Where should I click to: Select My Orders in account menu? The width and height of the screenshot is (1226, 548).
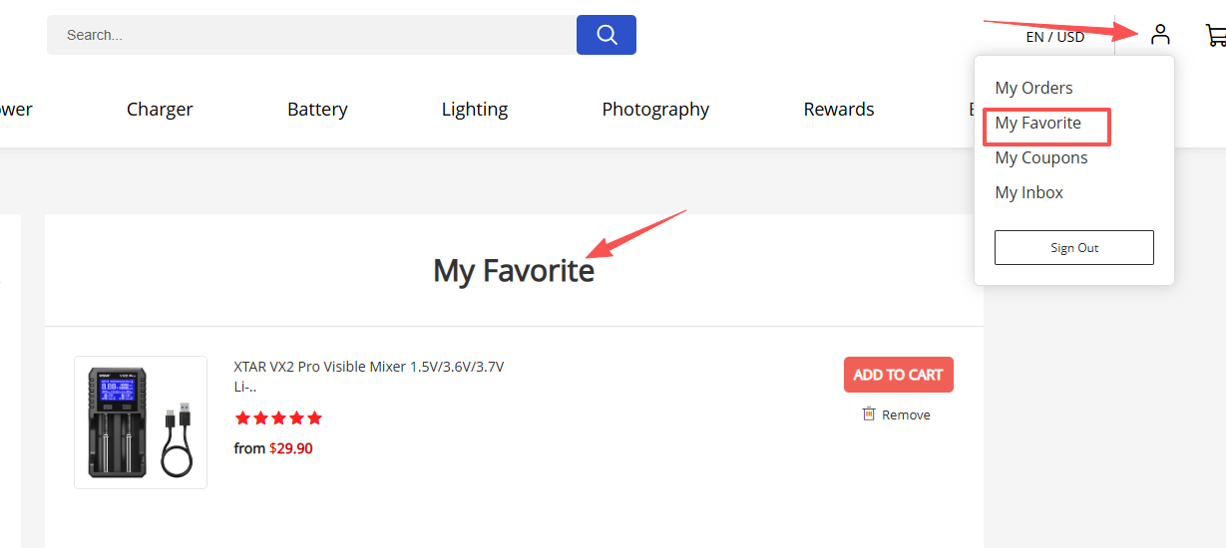click(1033, 88)
